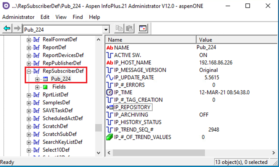Select the Pub_224 tree item label

(x=61, y=79)
